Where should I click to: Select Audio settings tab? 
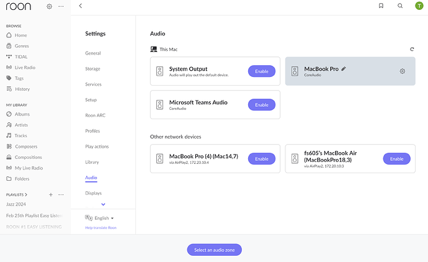(91, 178)
